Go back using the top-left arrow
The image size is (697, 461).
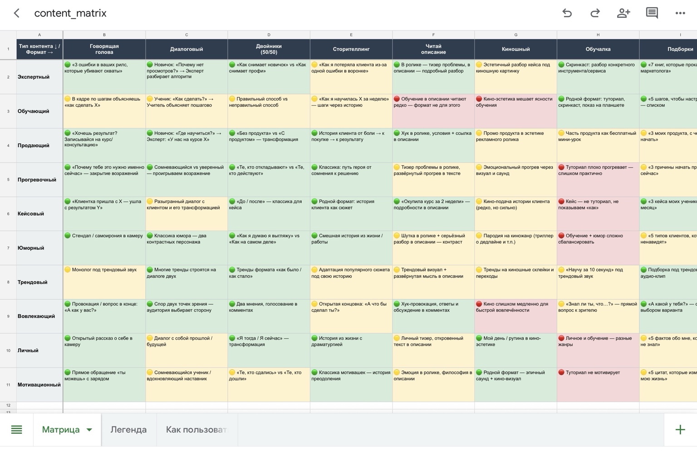click(17, 13)
